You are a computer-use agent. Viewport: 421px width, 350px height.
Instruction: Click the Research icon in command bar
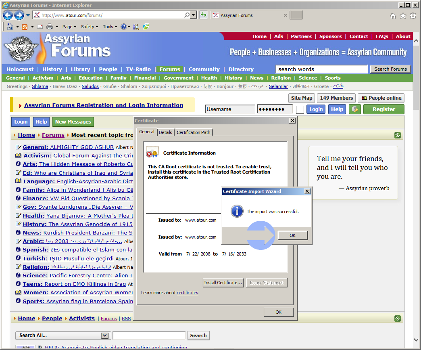click(x=136, y=27)
